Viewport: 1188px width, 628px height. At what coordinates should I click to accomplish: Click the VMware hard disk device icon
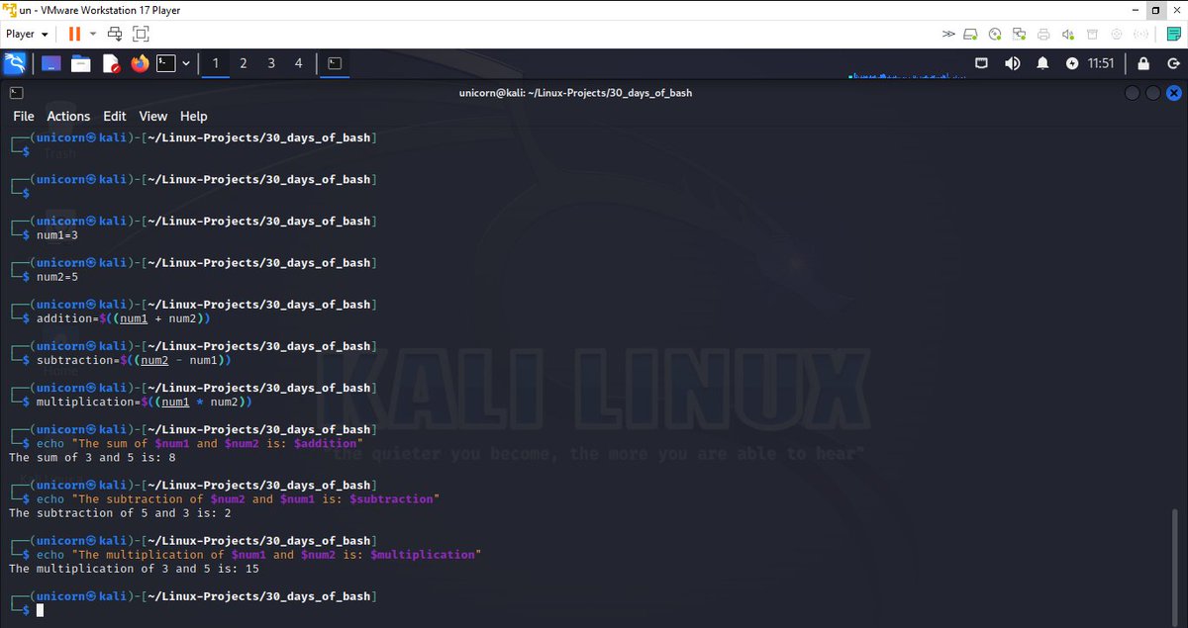[x=970, y=34]
